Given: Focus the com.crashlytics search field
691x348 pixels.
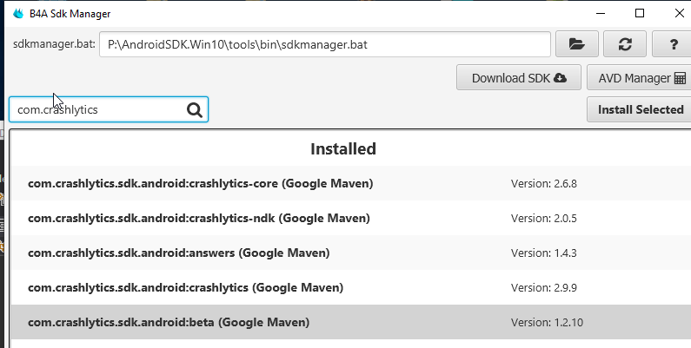Looking at the screenshot, I should (96, 109).
